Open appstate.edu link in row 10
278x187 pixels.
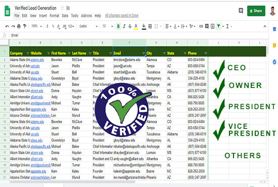click(x=38, y=109)
